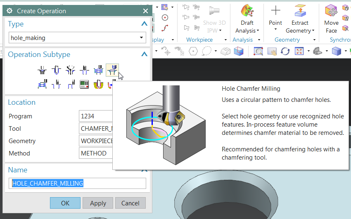The image size is (351, 219).
Task: Select the Mill Control panel subtype icon
Action: point(84,84)
